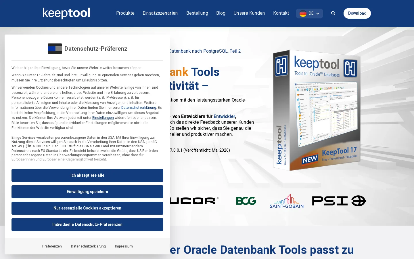Follow the Datenschutzerklärung link in the consent text
Image resolution: width=414 pixels, height=259 pixels.
[x=139, y=108]
